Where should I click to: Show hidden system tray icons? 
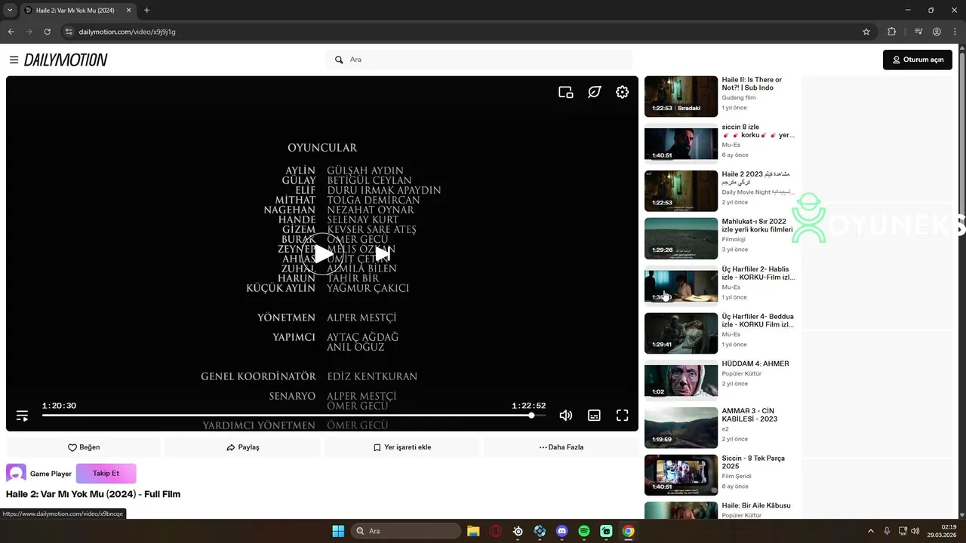(x=871, y=531)
